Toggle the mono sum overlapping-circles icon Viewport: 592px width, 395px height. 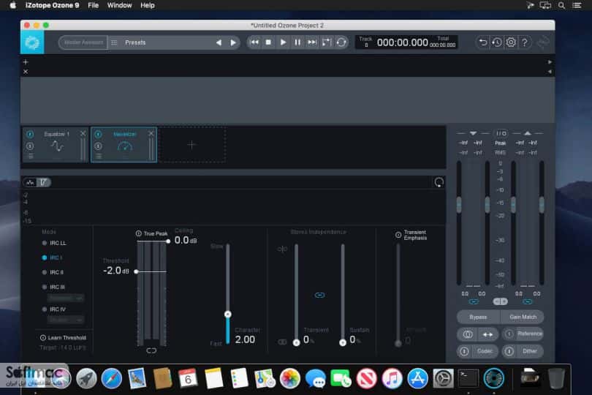click(468, 334)
